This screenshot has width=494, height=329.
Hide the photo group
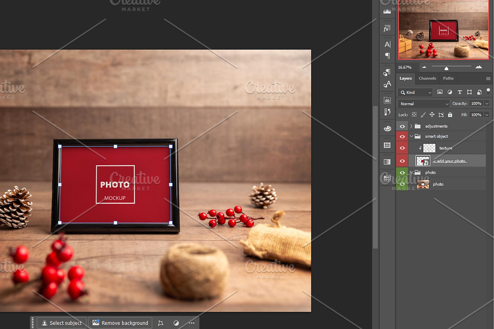[x=402, y=172]
